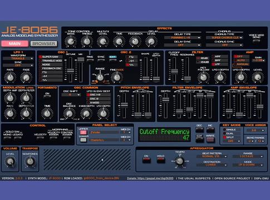Open the arpeggiator Mode dropdown

tap(248, 165)
